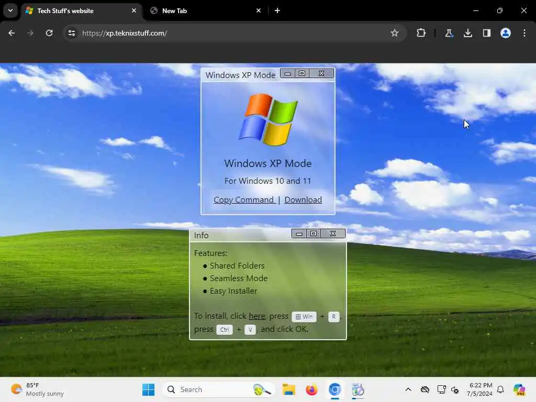Open the Copilot preview icon
This screenshot has height=402, width=536.
click(519, 389)
